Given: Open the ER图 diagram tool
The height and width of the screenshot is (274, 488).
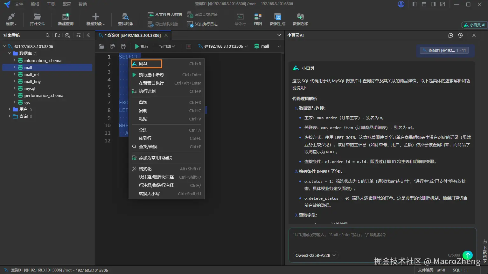Looking at the screenshot, I should (258, 20).
